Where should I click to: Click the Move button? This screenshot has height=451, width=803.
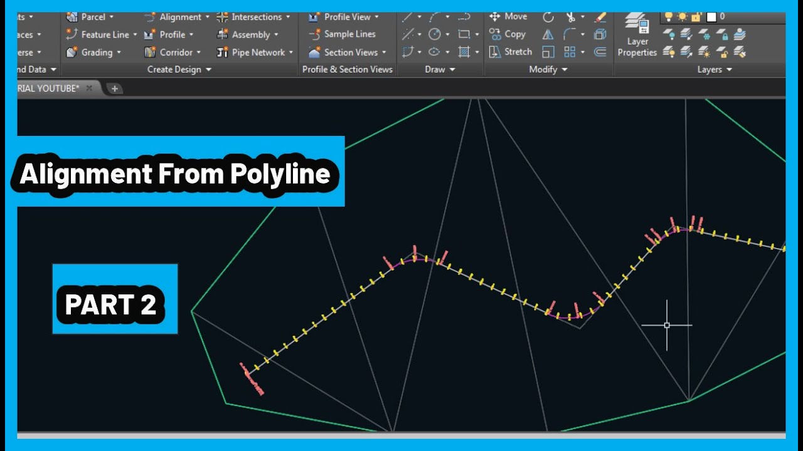508,17
